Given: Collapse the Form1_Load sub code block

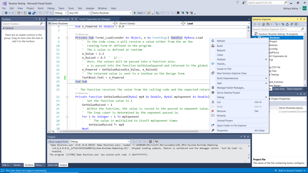Looking at the screenshot, I should click(x=67, y=38).
